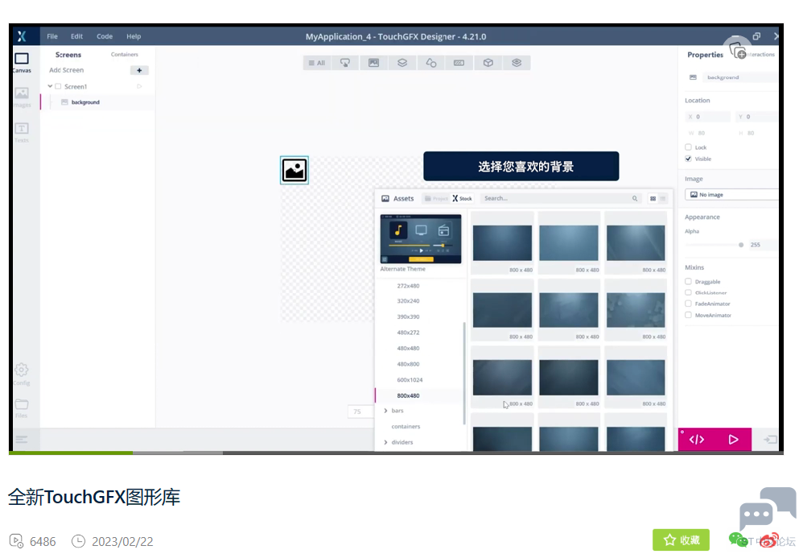Click the green 收藏 favorite button

tap(682, 540)
